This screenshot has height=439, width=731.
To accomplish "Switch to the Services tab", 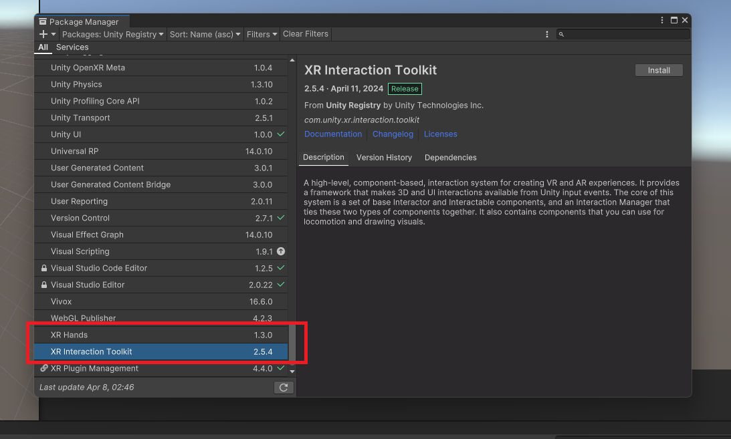I will pyautogui.click(x=72, y=47).
